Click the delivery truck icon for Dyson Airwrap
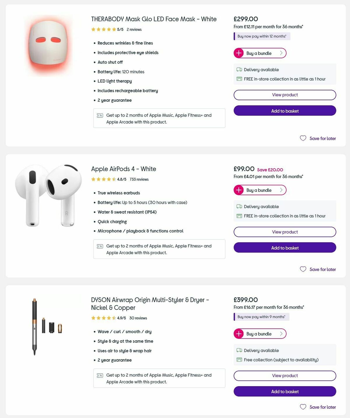 pos(239,350)
